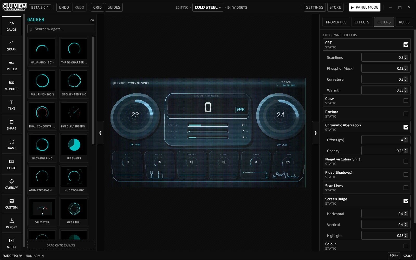Choose the HUD Tech Arc gauge
Screen dimensions: 416x260
[x=74, y=179]
